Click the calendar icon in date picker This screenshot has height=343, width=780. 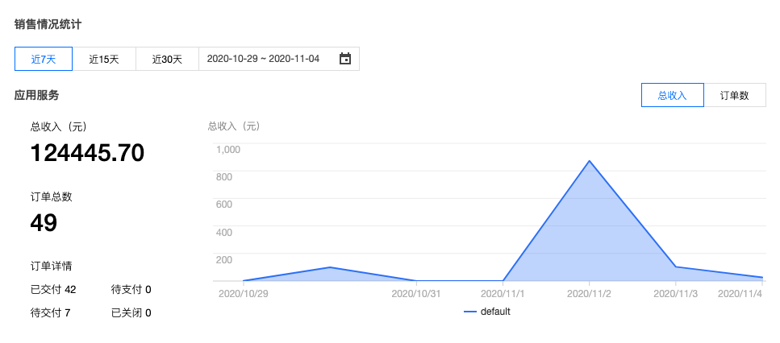tap(345, 59)
